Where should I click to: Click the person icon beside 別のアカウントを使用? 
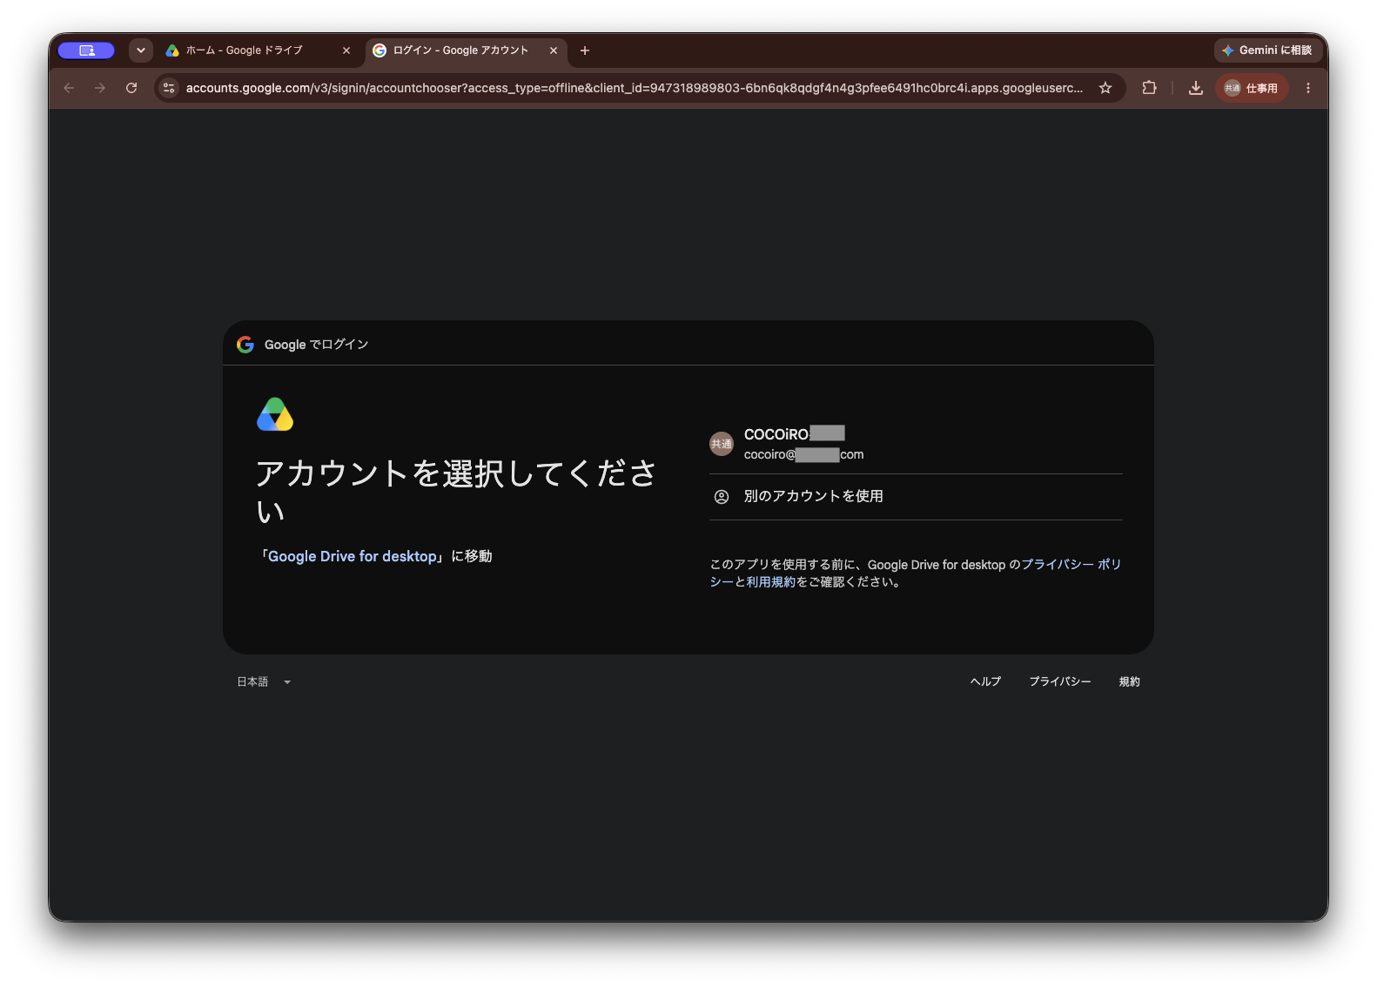click(x=722, y=497)
